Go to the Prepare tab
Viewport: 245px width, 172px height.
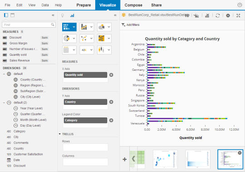coord(83,5)
